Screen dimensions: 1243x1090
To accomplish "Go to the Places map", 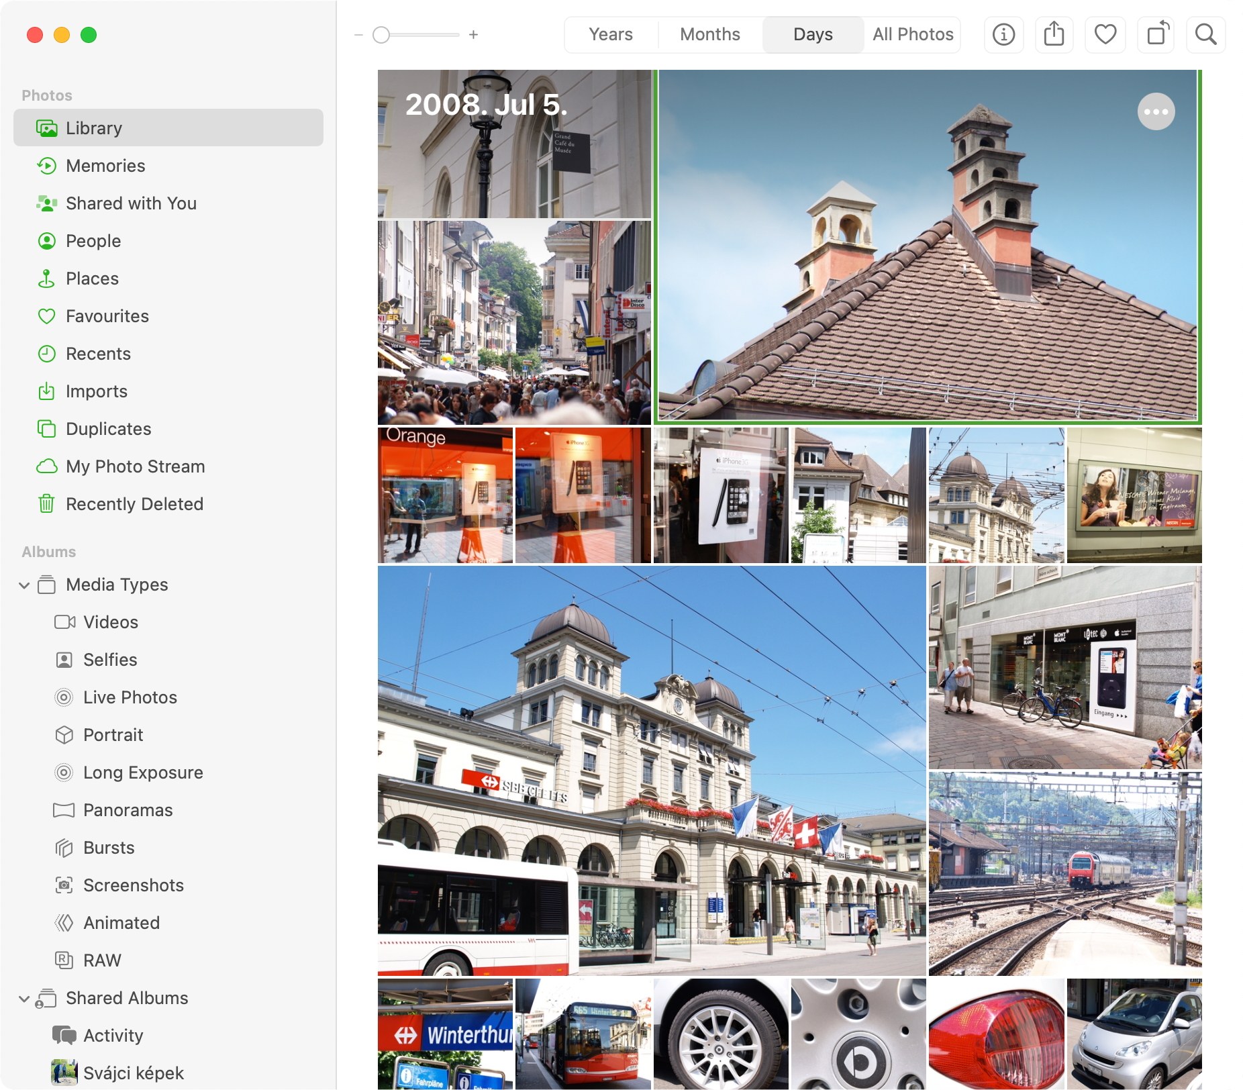I will tap(92, 279).
